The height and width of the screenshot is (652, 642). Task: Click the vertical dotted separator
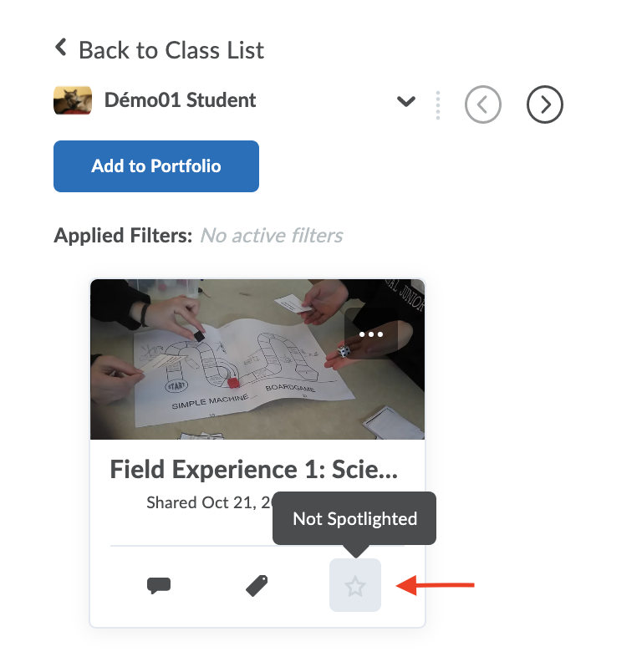pos(437,104)
